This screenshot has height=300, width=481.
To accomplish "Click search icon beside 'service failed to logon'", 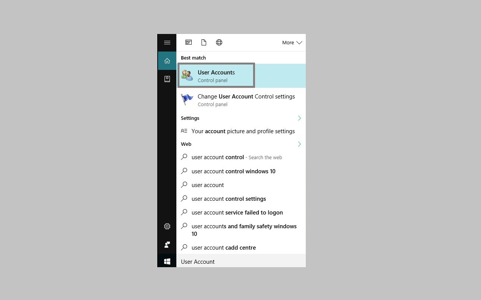I will pos(184,212).
